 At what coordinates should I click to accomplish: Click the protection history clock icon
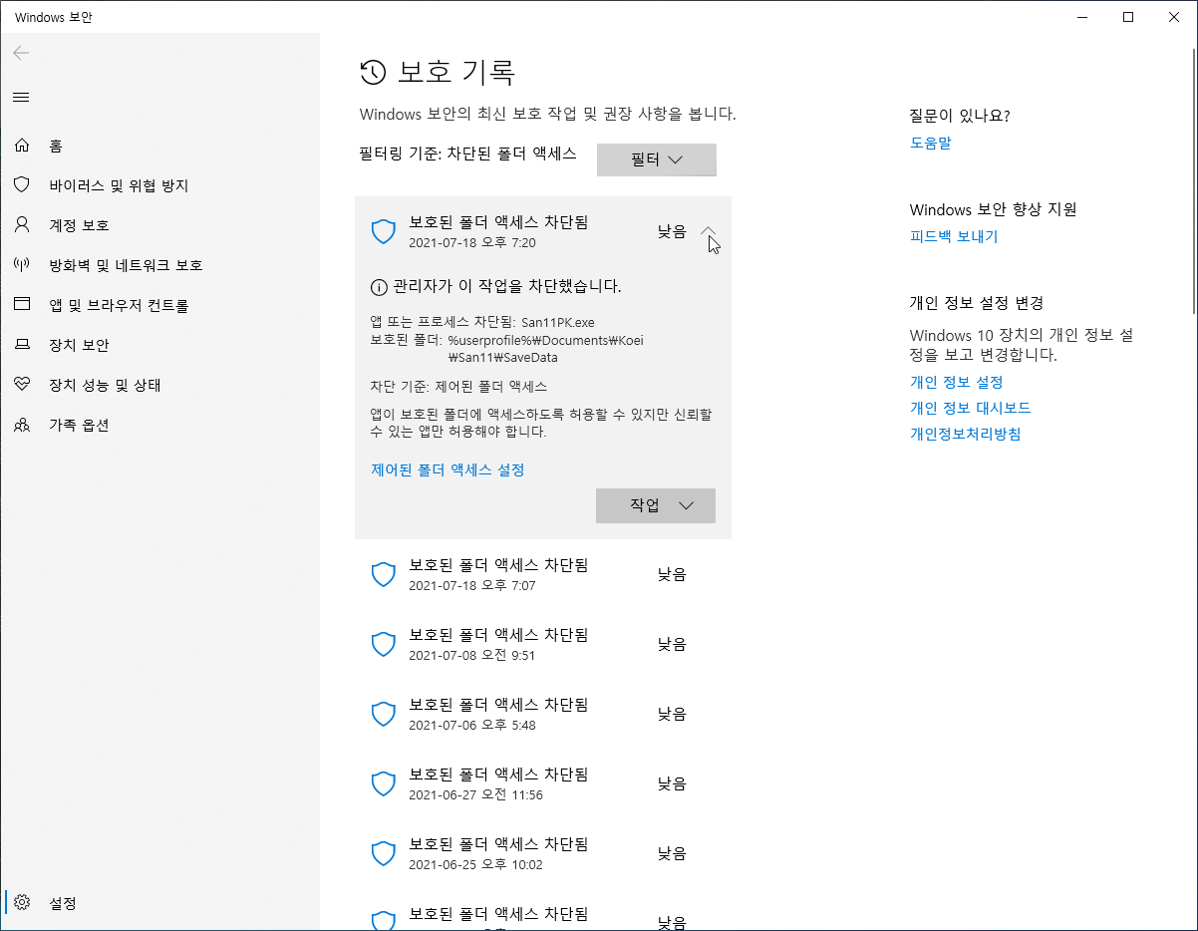tap(373, 72)
